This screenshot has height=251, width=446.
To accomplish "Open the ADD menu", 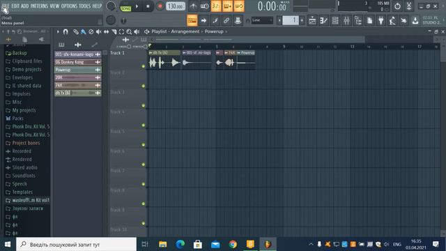I will pos(25,6).
